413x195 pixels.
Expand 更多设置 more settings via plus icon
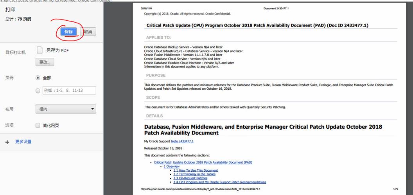[7, 142]
